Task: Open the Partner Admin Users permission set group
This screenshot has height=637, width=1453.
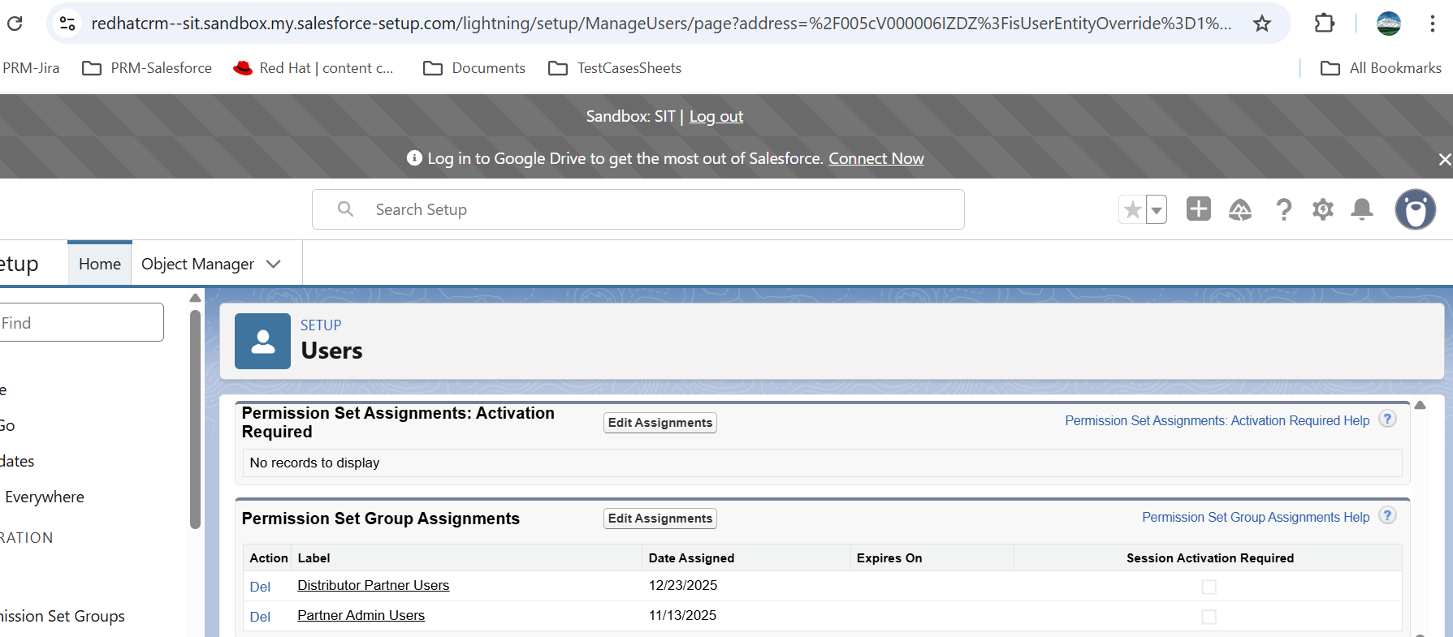Action: pyautogui.click(x=361, y=615)
